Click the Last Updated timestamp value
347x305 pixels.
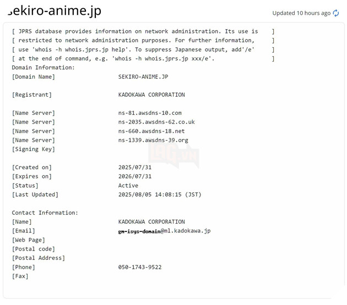click(x=160, y=195)
